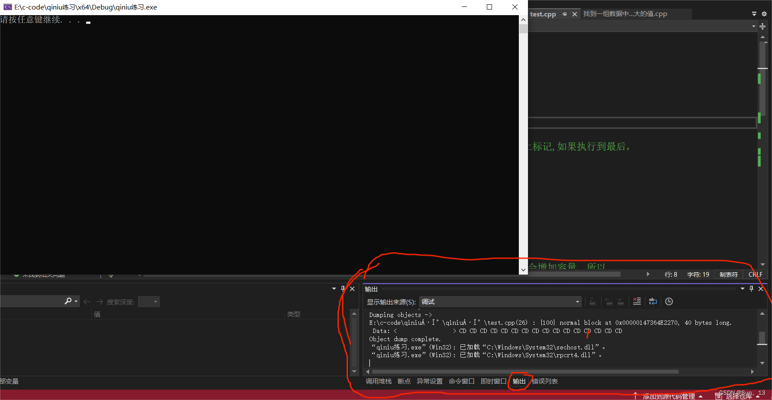Click the 制表符 indent setting

pos(729,274)
